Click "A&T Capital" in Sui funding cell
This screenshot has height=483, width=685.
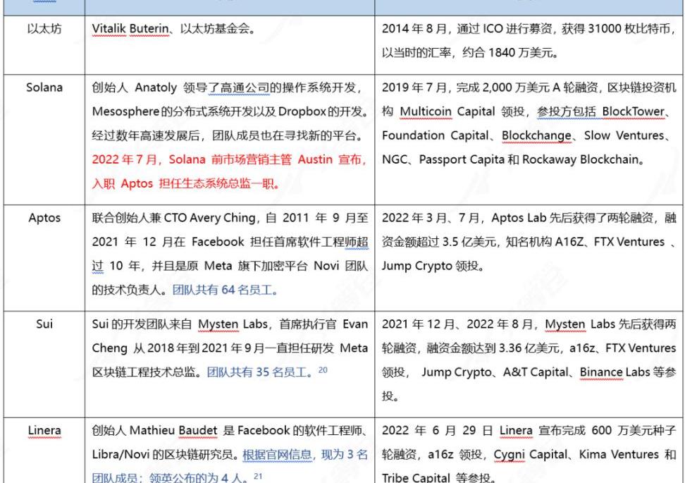pyautogui.click(x=536, y=372)
